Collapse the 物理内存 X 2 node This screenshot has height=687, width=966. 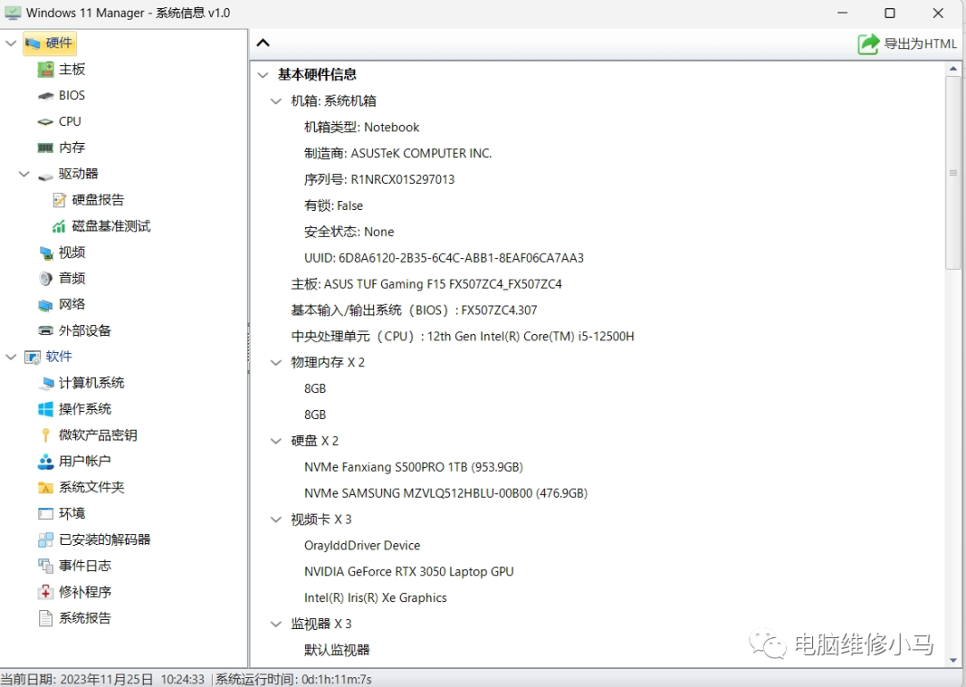276,363
